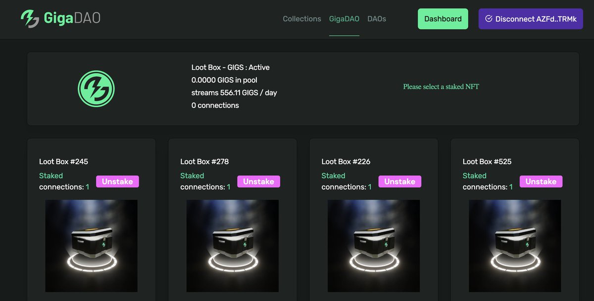
Task: Unstake Loot Box #278
Action: pos(258,182)
